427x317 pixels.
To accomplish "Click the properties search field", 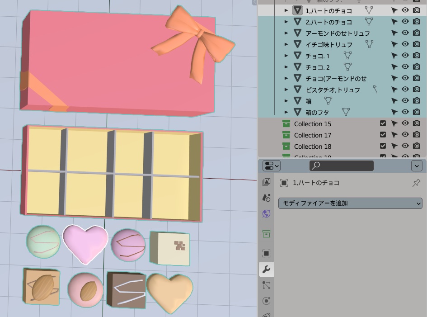I will pyautogui.click(x=341, y=166).
